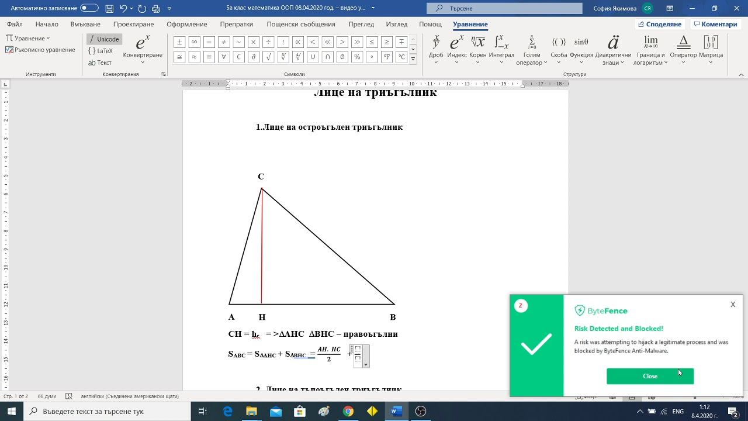Insert the union symbol
Viewport: 748px width, 421px height.
[313, 57]
